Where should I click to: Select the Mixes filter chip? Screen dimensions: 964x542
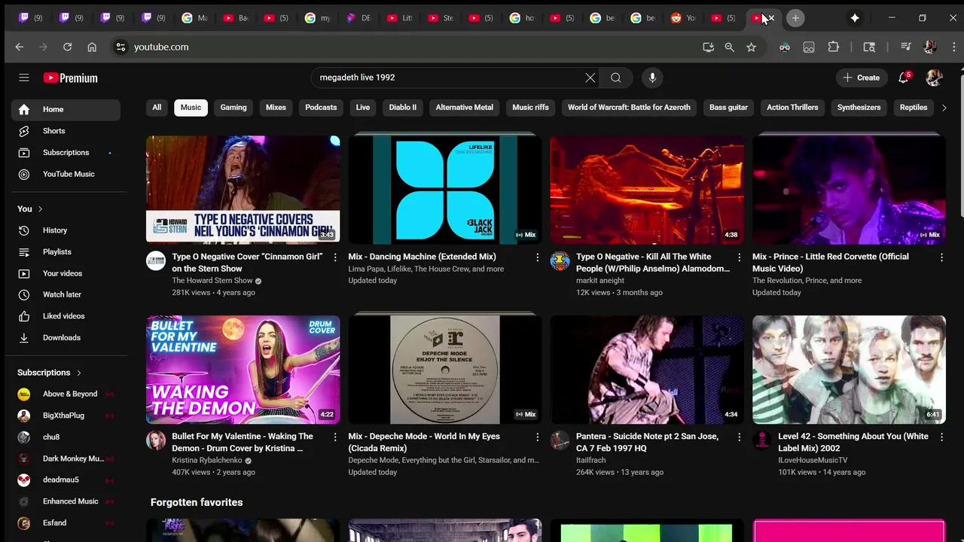(x=276, y=107)
